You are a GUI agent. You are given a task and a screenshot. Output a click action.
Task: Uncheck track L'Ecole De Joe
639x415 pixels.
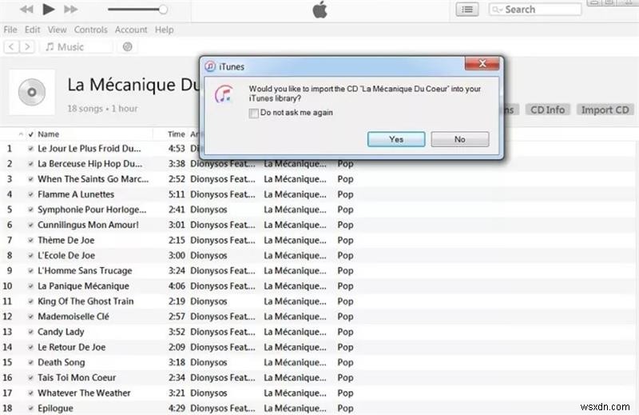pos(30,256)
